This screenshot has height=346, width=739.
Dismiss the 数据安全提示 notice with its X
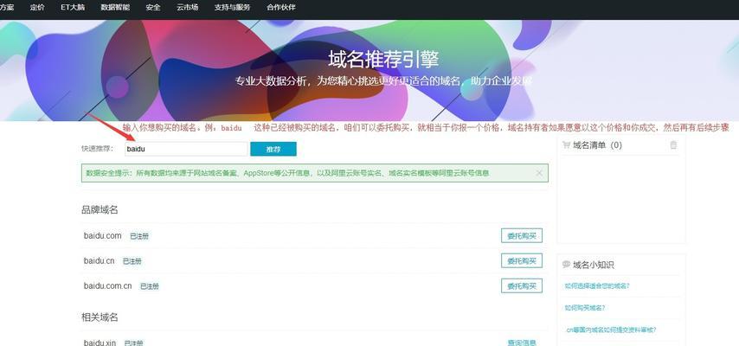[539, 173]
